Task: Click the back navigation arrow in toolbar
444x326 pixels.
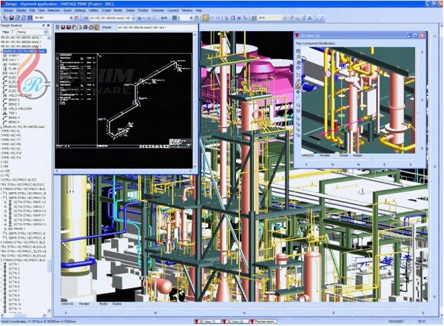Action: [139, 18]
